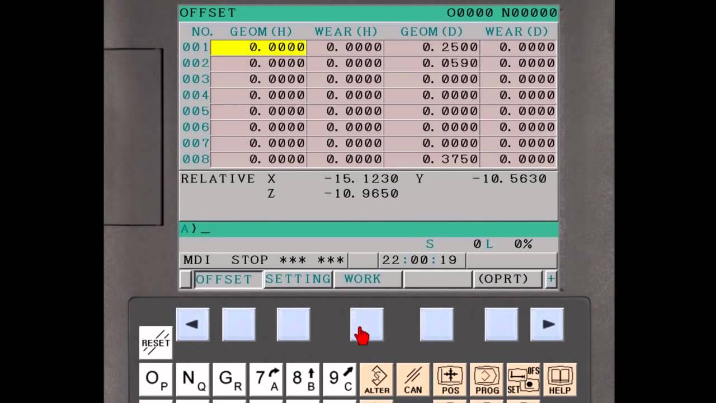Open the PROG program key
Image resolution: width=716 pixels, height=403 pixels.
click(x=487, y=379)
